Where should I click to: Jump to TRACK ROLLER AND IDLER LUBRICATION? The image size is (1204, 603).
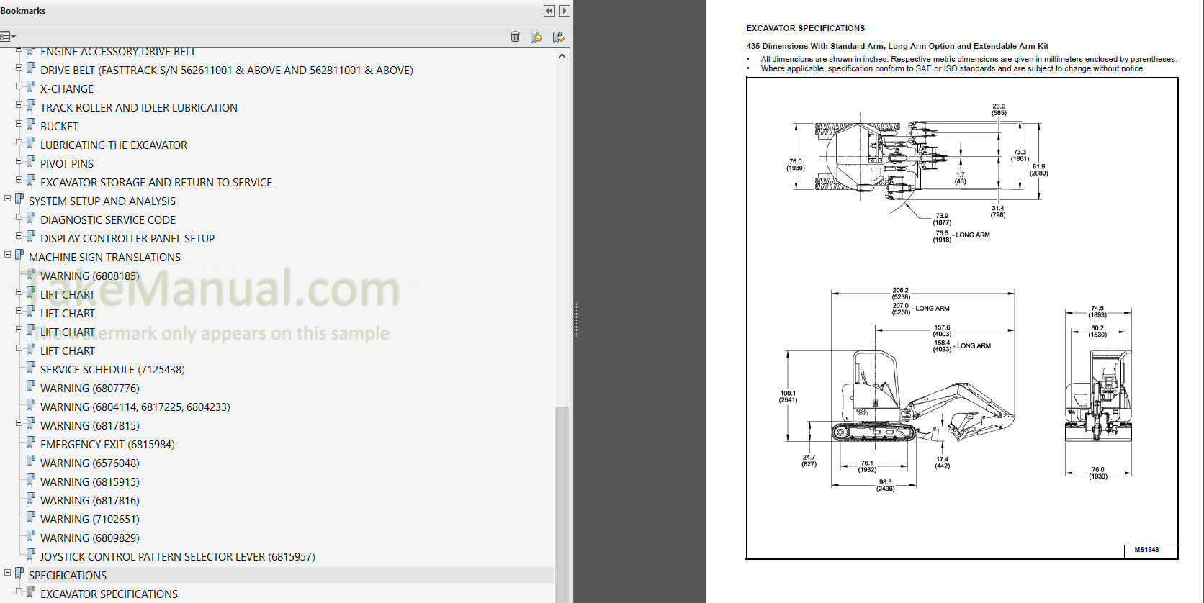(138, 108)
